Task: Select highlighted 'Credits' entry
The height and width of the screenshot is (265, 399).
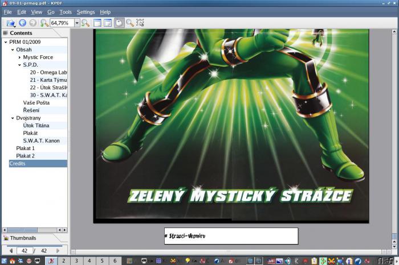Action: 38,163
